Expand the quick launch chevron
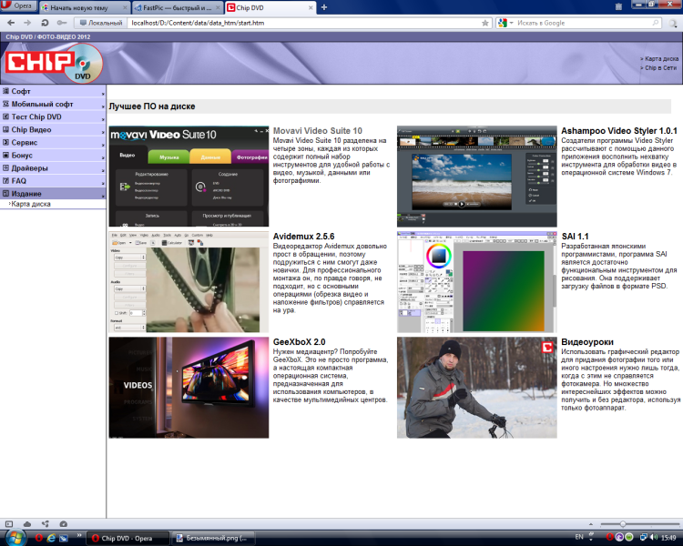Image resolution: width=683 pixels, height=546 pixels. tap(79, 535)
